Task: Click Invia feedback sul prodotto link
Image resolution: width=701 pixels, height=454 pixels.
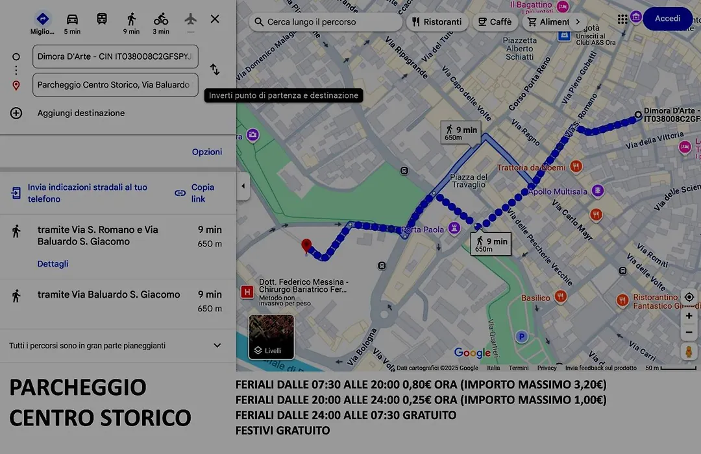Action: tap(601, 368)
